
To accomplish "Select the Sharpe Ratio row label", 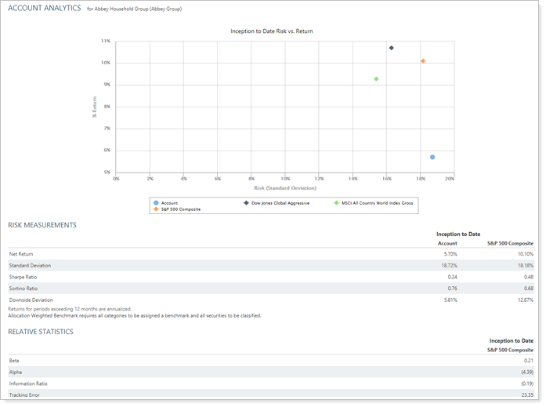I will 23,277.
